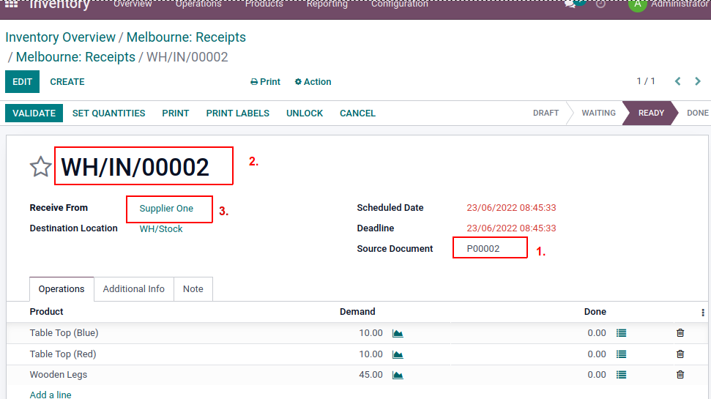Click Administrator user name

[x=680, y=4]
